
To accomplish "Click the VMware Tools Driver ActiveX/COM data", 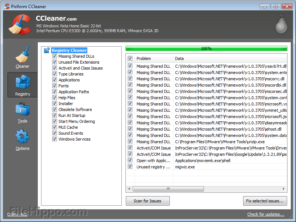I will tap(231, 148).
